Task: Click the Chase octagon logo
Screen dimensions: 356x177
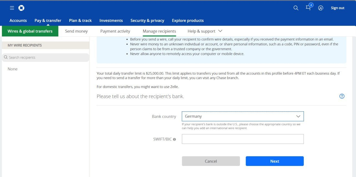Action: (x=21, y=8)
